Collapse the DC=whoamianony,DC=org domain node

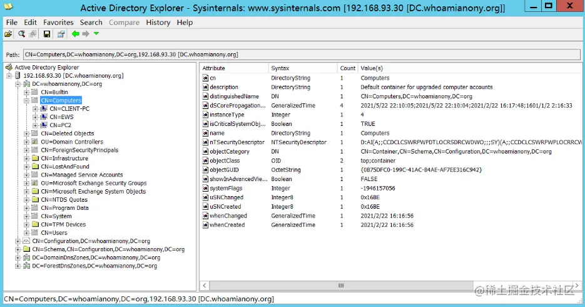18,84
